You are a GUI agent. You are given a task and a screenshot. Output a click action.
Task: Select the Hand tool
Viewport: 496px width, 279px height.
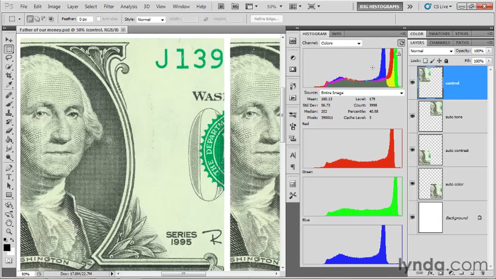pos(9,223)
